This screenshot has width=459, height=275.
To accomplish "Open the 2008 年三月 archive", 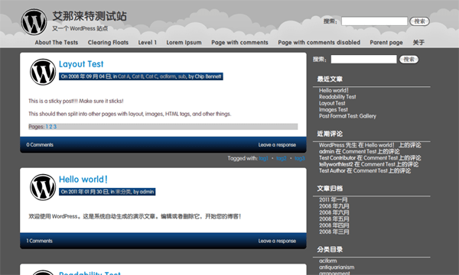I will click(x=334, y=231).
